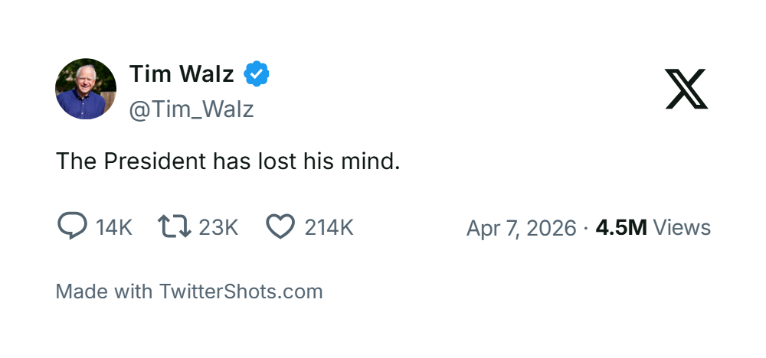Select the tweet text about the President

tap(228, 161)
